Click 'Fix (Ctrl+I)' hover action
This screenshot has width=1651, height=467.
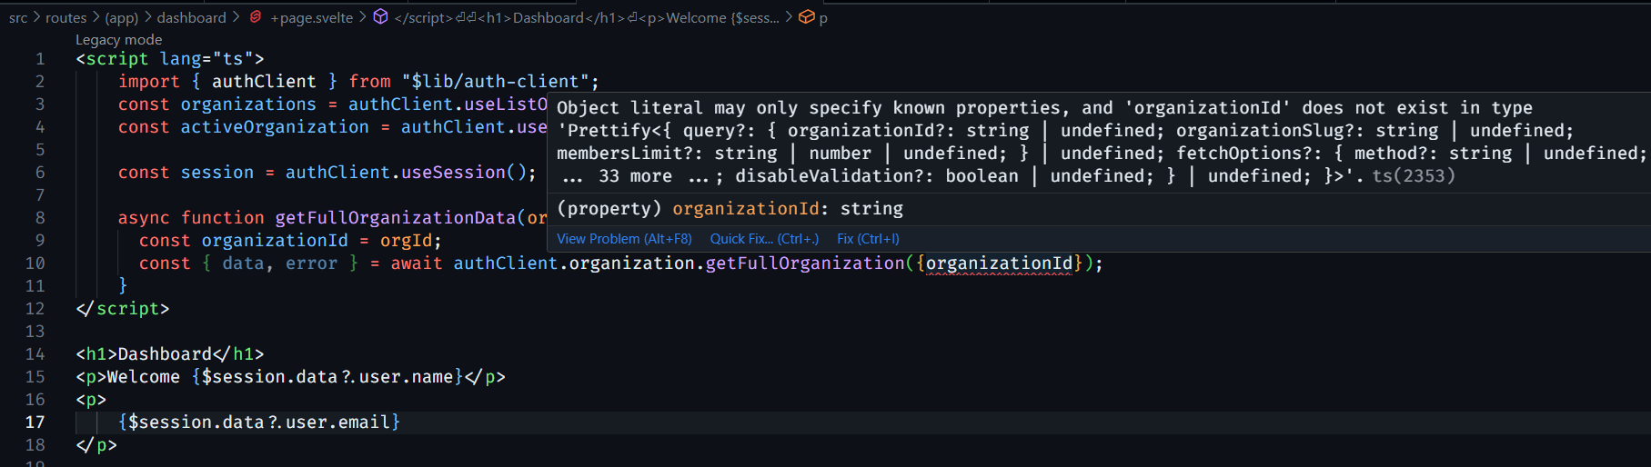tap(868, 239)
